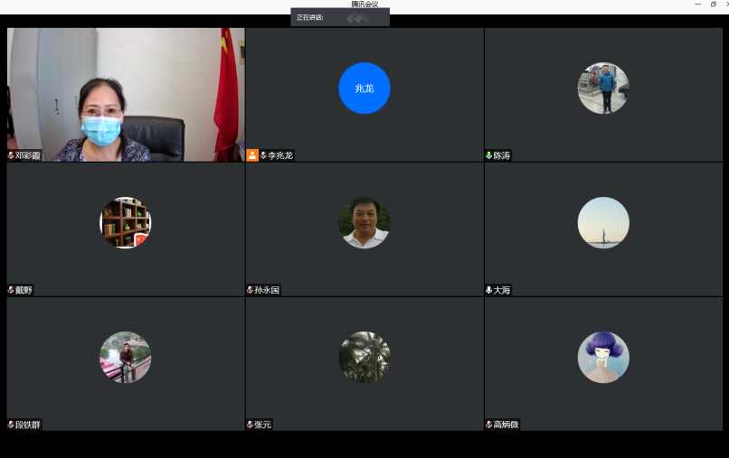Click the bookshelf avatar of 戴野

point(125,223)
